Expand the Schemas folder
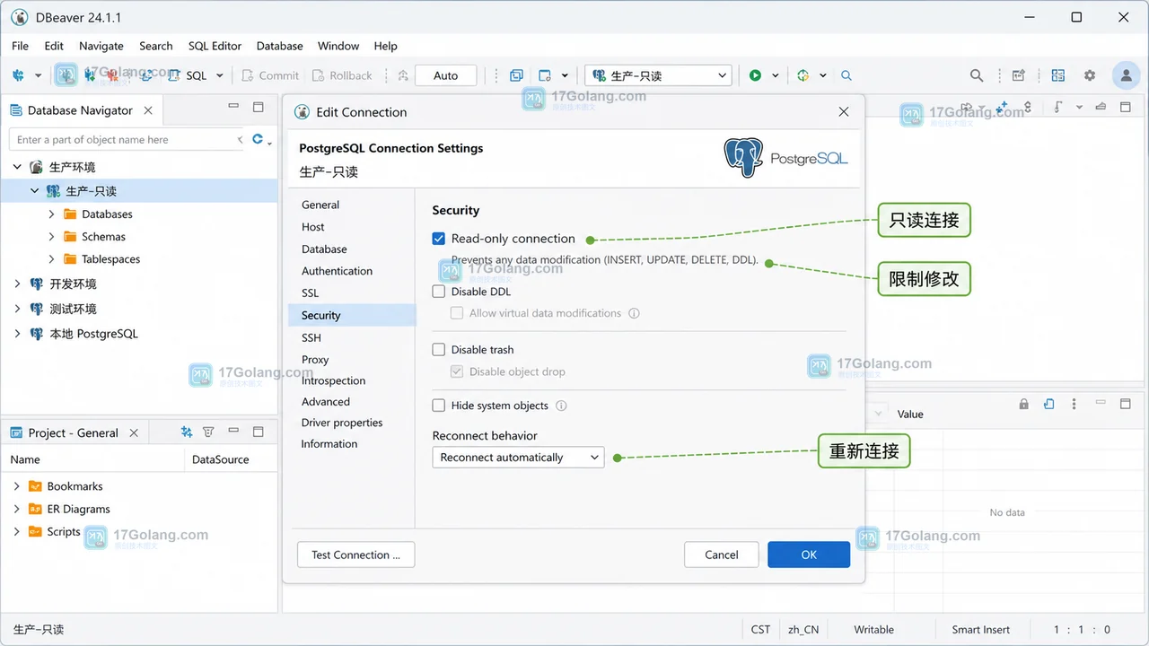The width and height of the screenshot is (1149, 646). pos(51,237)
